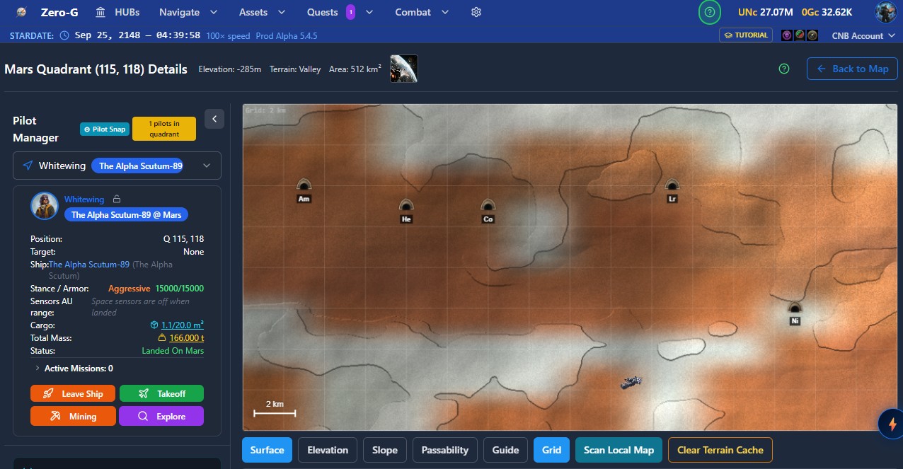Toggle the Elevation map layer
The width and height of the screenshot is (903, 469).
(x=328, y=450)
